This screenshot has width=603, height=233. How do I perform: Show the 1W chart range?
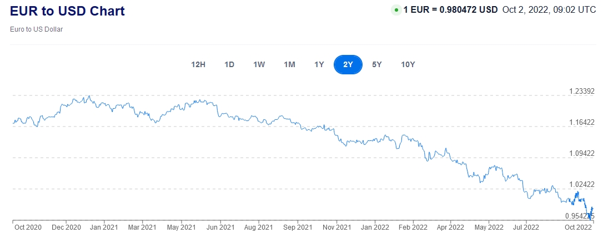pos(259,64)
